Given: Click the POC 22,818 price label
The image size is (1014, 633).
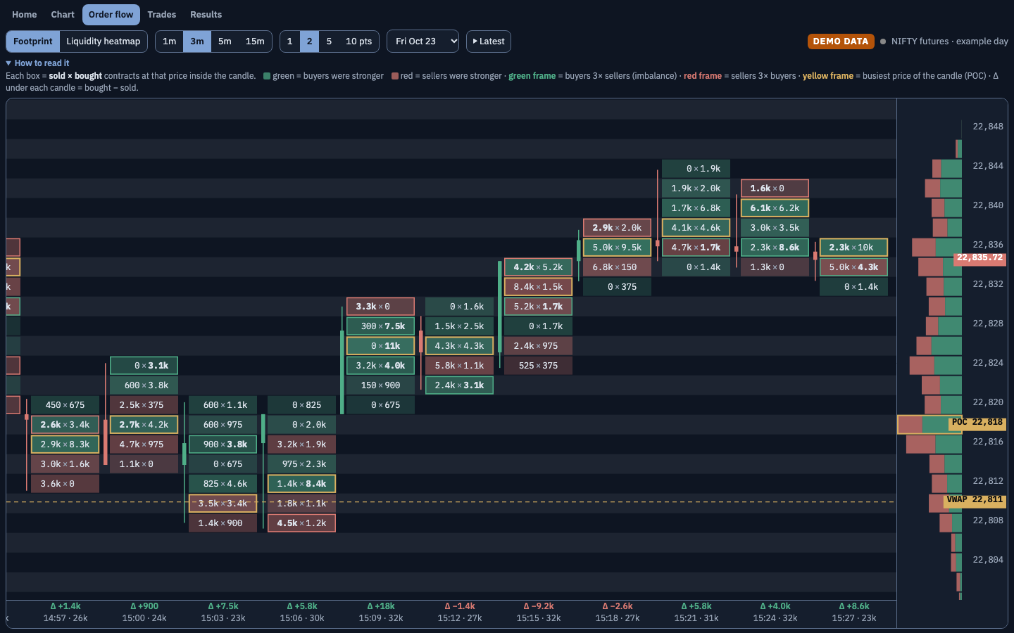Looking at the screenshot, I should (x=977, y=423).
